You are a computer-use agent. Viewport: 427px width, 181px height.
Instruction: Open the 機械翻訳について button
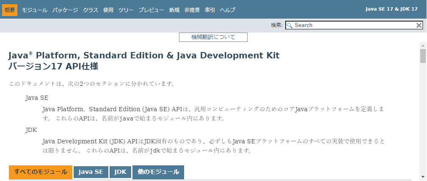coord(213,37)
